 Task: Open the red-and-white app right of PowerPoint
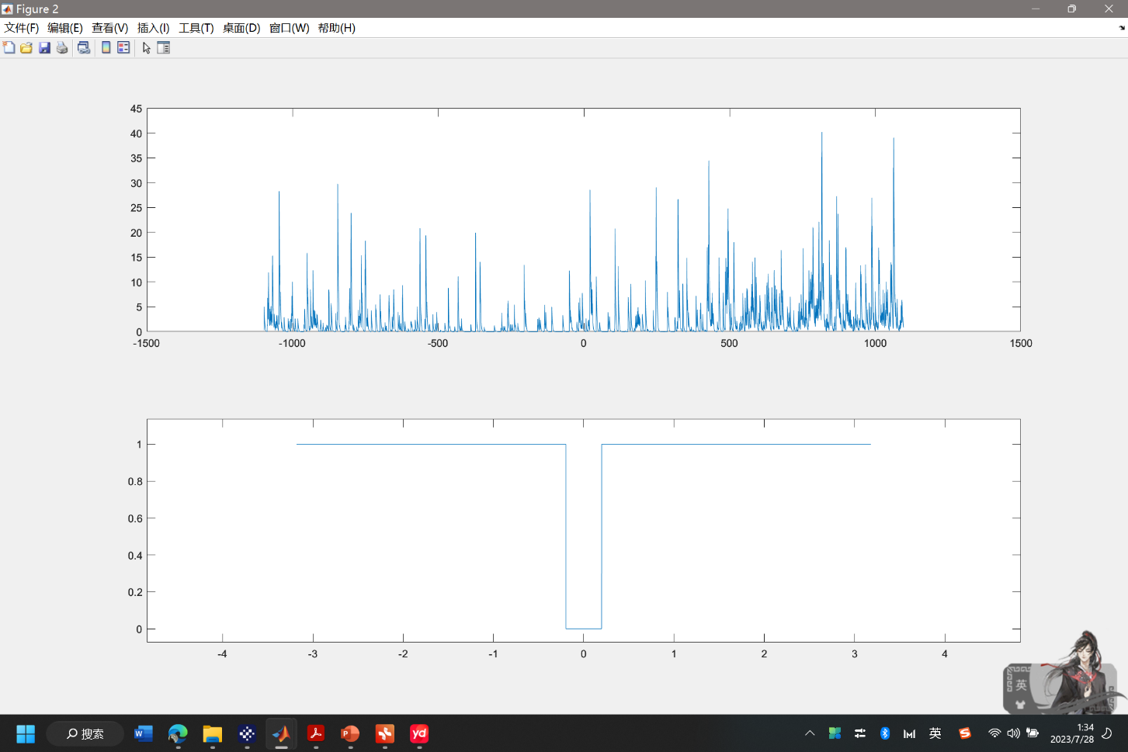click(x=385, y=733)
